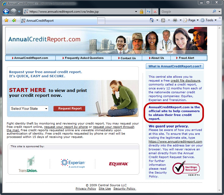Click the browser Back arrow button
Image resolution: width=224 pixels, height=195 pixels.
6,12
